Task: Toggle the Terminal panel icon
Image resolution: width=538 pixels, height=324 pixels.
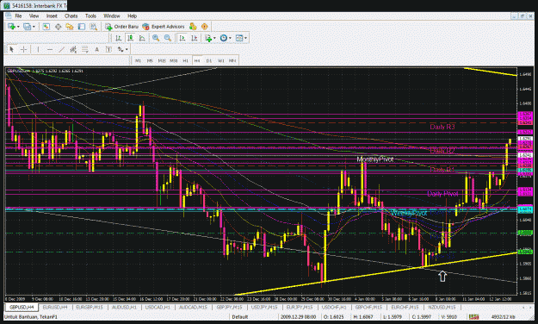Action: click(81, 27)
